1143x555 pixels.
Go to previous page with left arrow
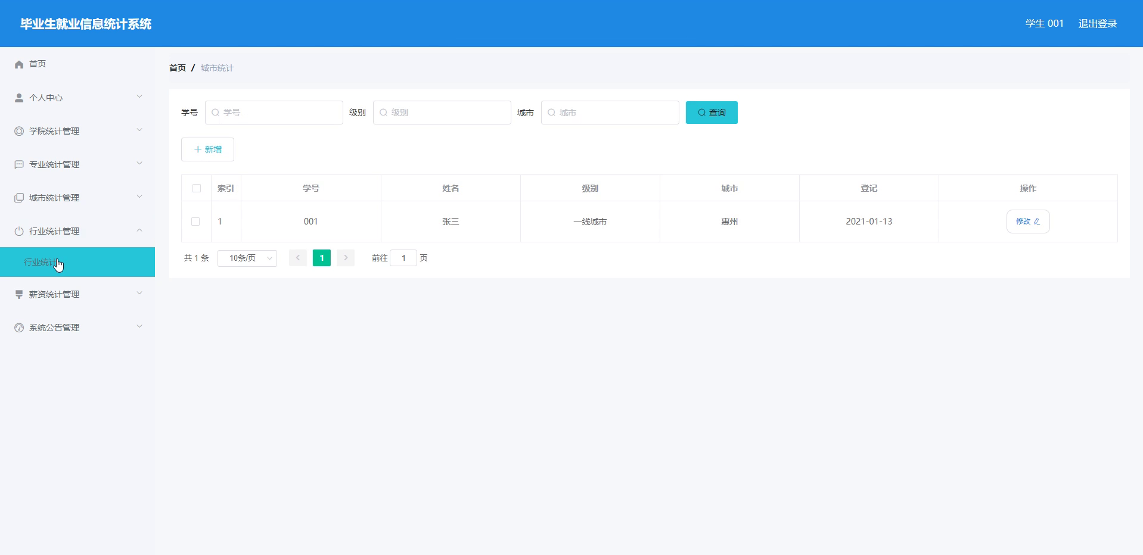click(x=298, y=258)
